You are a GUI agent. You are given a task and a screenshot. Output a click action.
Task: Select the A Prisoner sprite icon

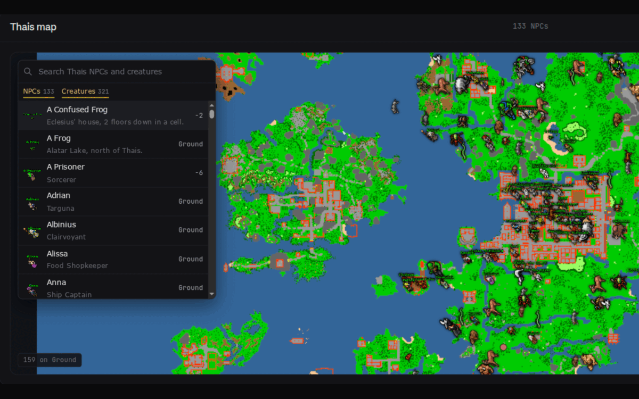click(32, 173)
